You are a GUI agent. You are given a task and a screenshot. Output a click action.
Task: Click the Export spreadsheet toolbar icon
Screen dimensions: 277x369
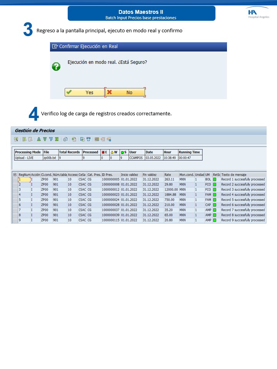[x=74, y=139]
